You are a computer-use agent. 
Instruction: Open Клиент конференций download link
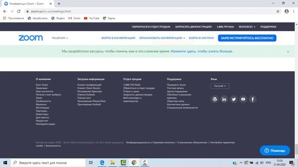[89, 85]
